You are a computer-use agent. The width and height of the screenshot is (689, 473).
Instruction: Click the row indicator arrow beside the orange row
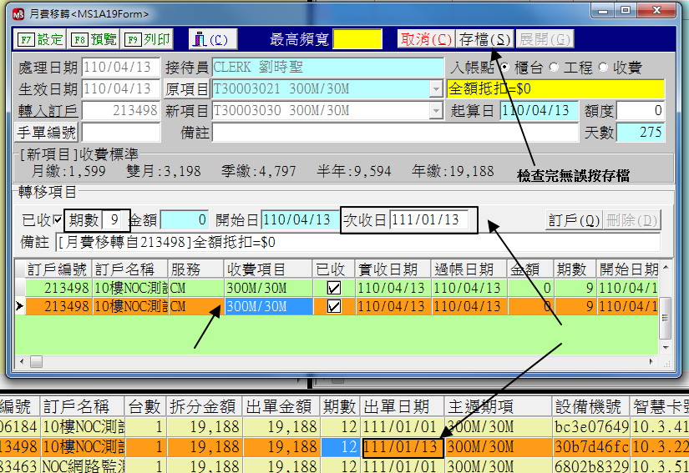coord(20,306)
